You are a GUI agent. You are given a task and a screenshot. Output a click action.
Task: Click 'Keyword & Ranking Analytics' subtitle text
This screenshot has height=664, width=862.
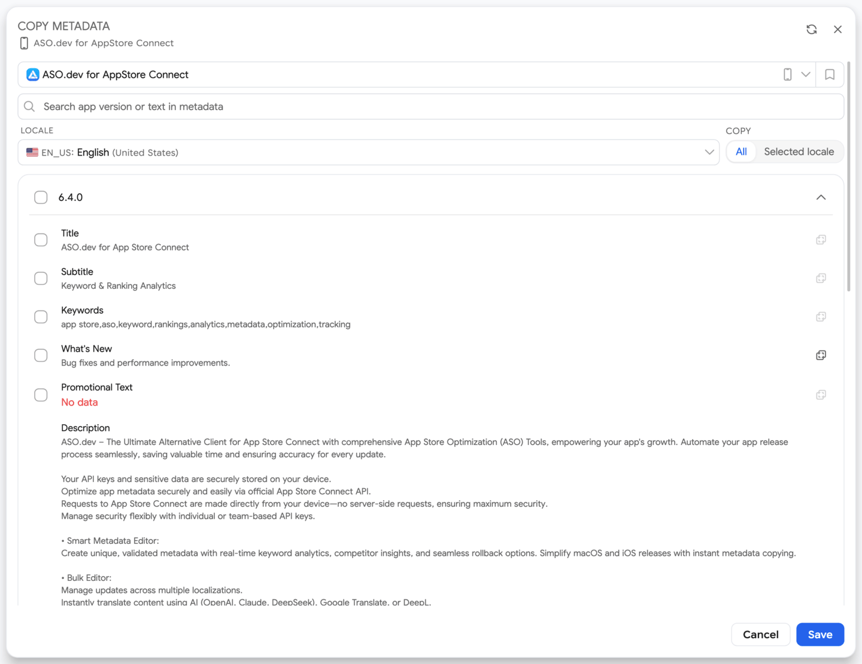119,286
